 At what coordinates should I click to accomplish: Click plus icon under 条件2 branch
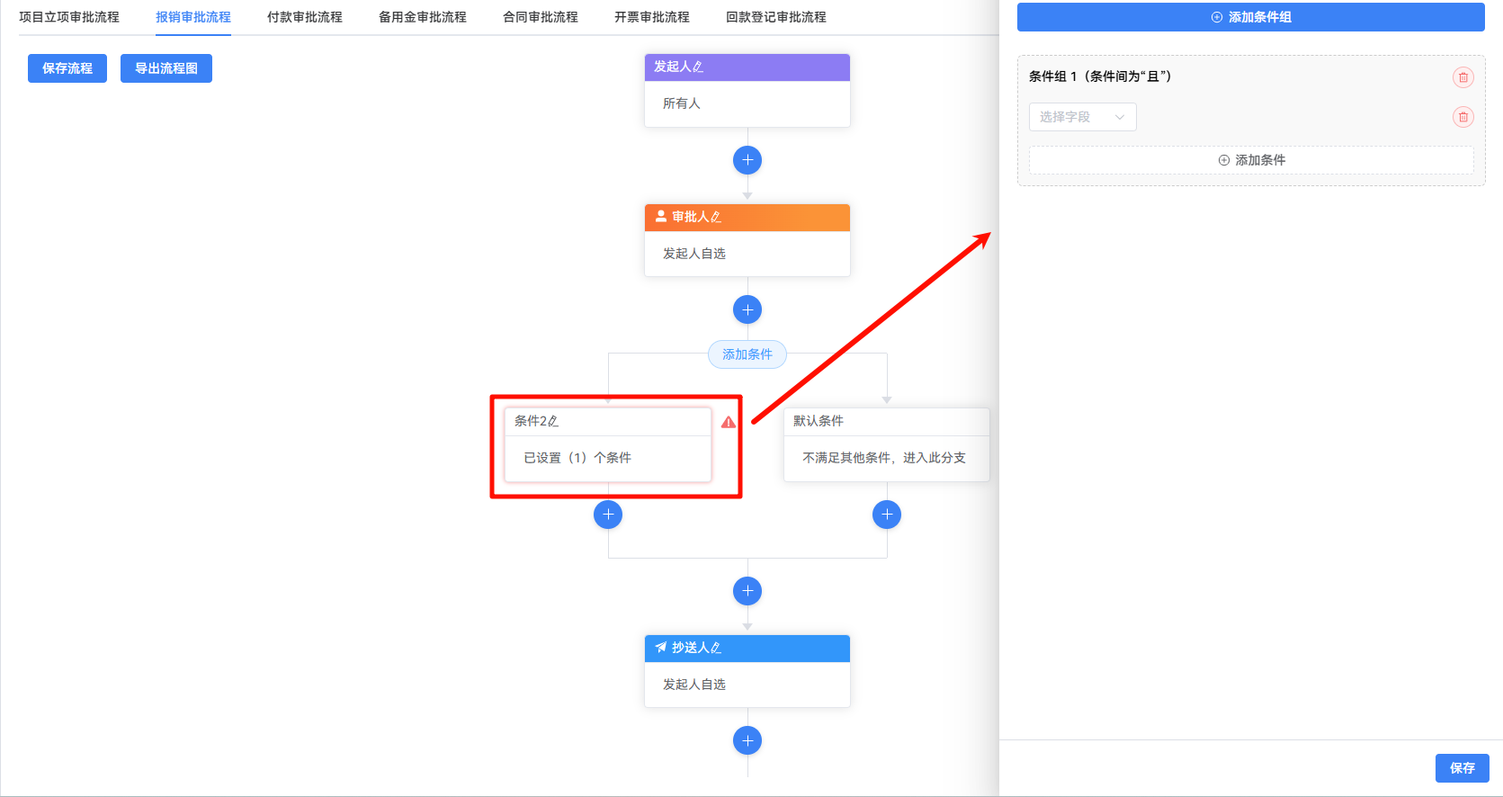[x=608, y=515]
